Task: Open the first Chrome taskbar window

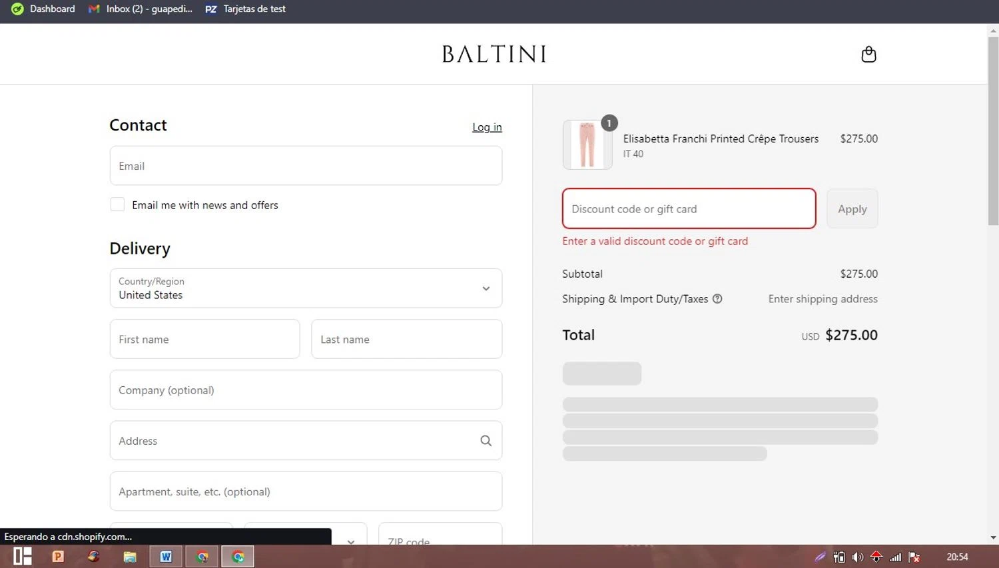Action: pyautogui.click(x=202, y=556)
